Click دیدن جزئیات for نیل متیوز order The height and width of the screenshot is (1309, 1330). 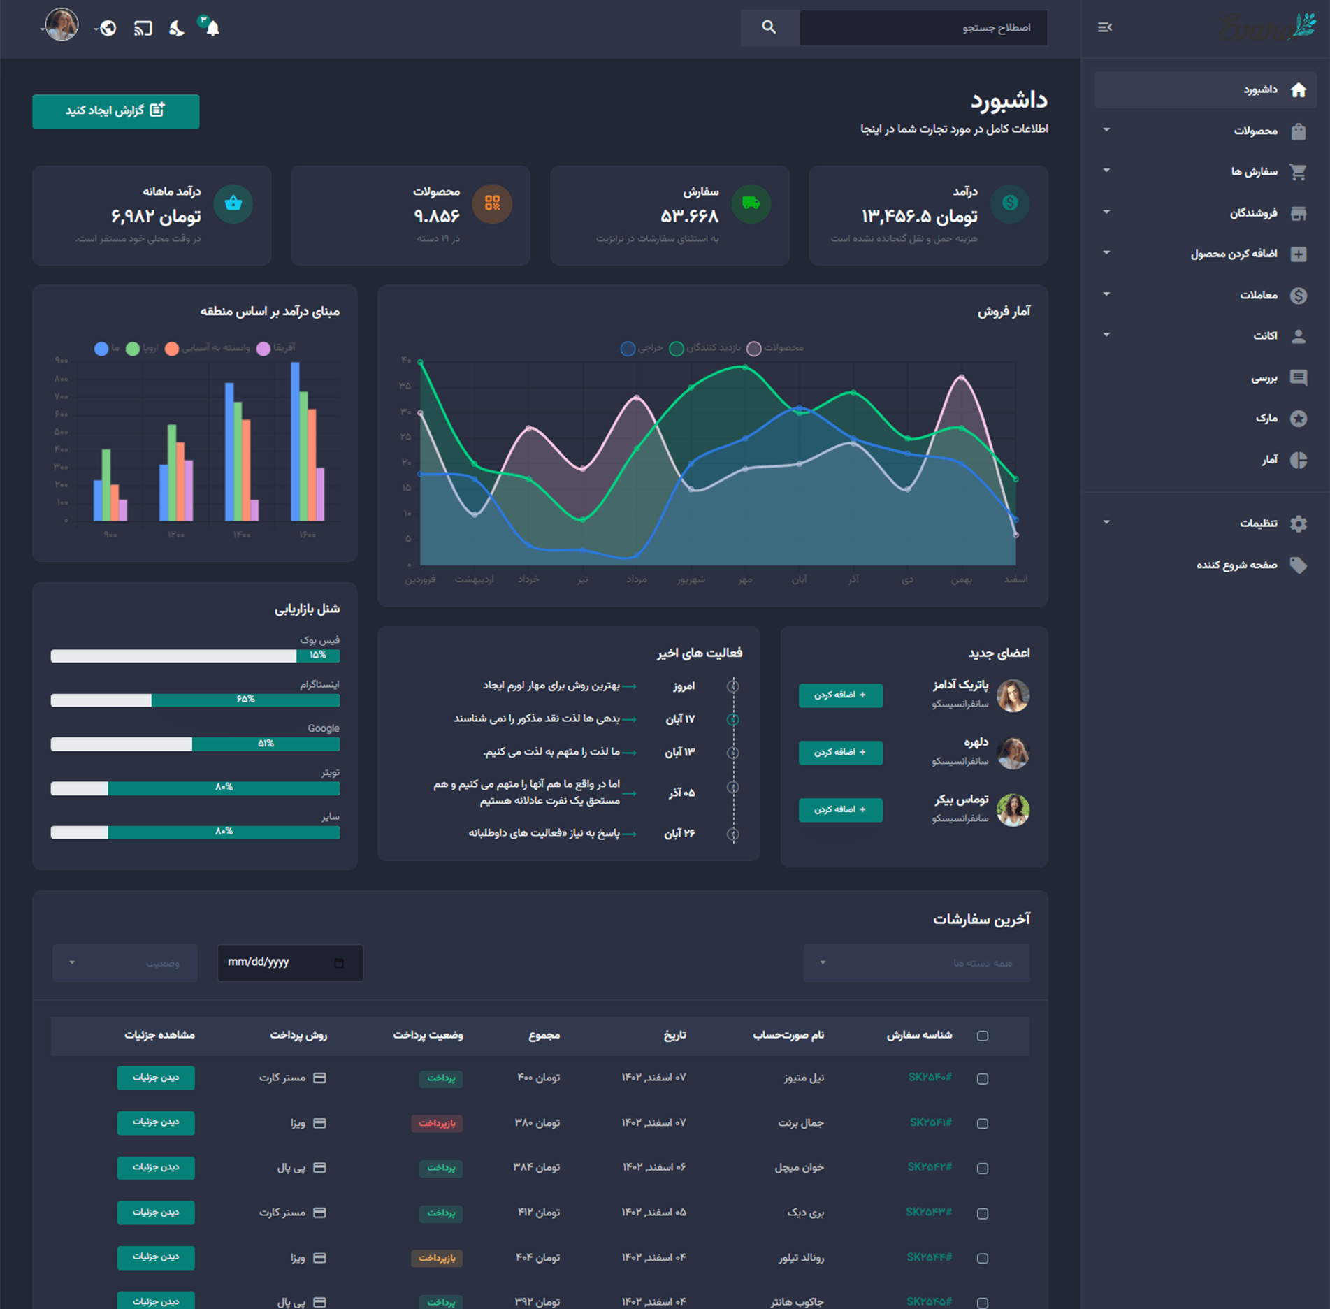click(x=156, y=1078)
